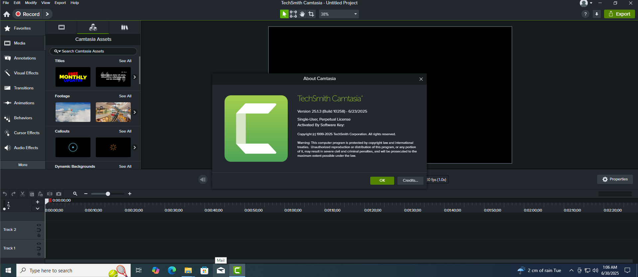Toggle Track 1 magnetic track

pyautogui.click(x=39, y=248)
